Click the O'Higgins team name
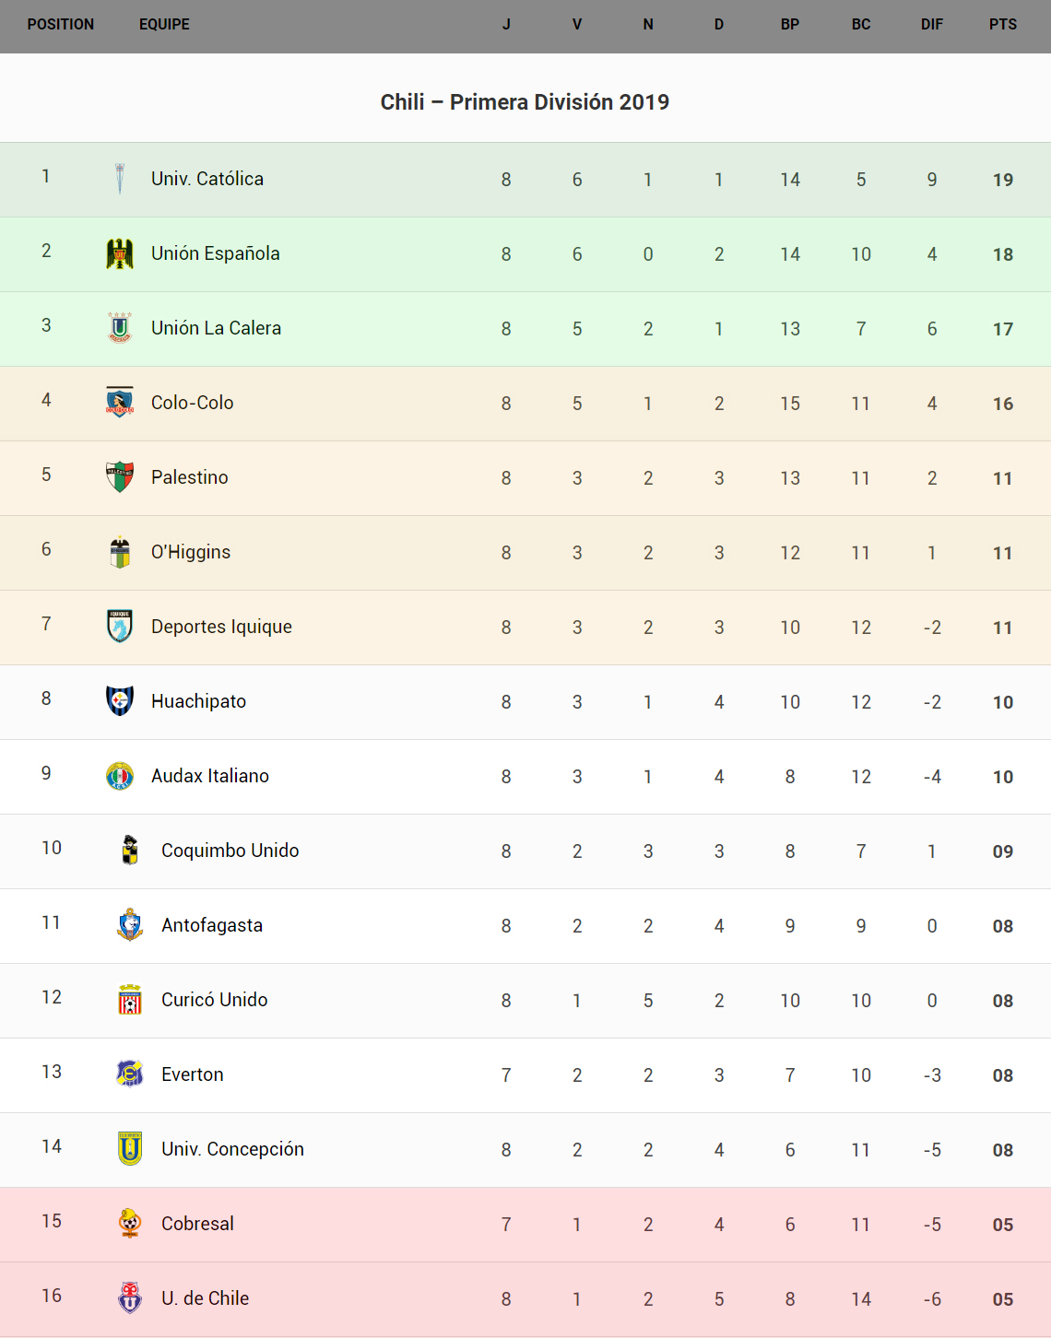The width and height of the screenshot is (1051, 1338). click(x=191, y=552)
